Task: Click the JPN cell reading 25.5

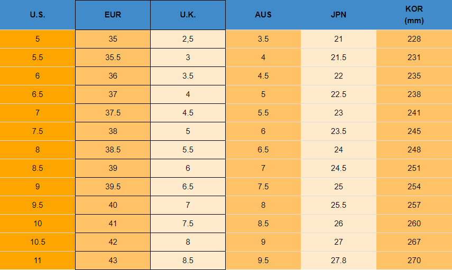Action: [x=338, y=205]
